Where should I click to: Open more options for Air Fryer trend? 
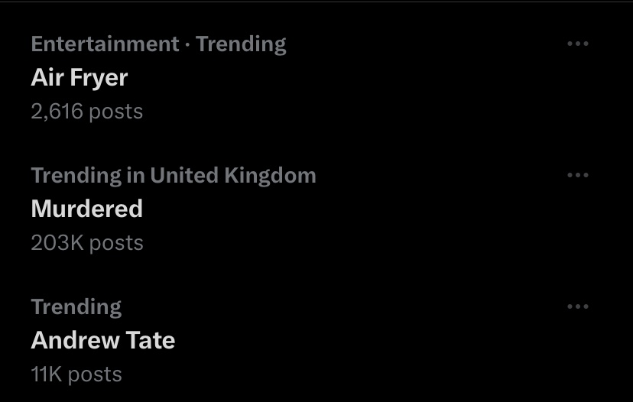(x=578, y=44)
